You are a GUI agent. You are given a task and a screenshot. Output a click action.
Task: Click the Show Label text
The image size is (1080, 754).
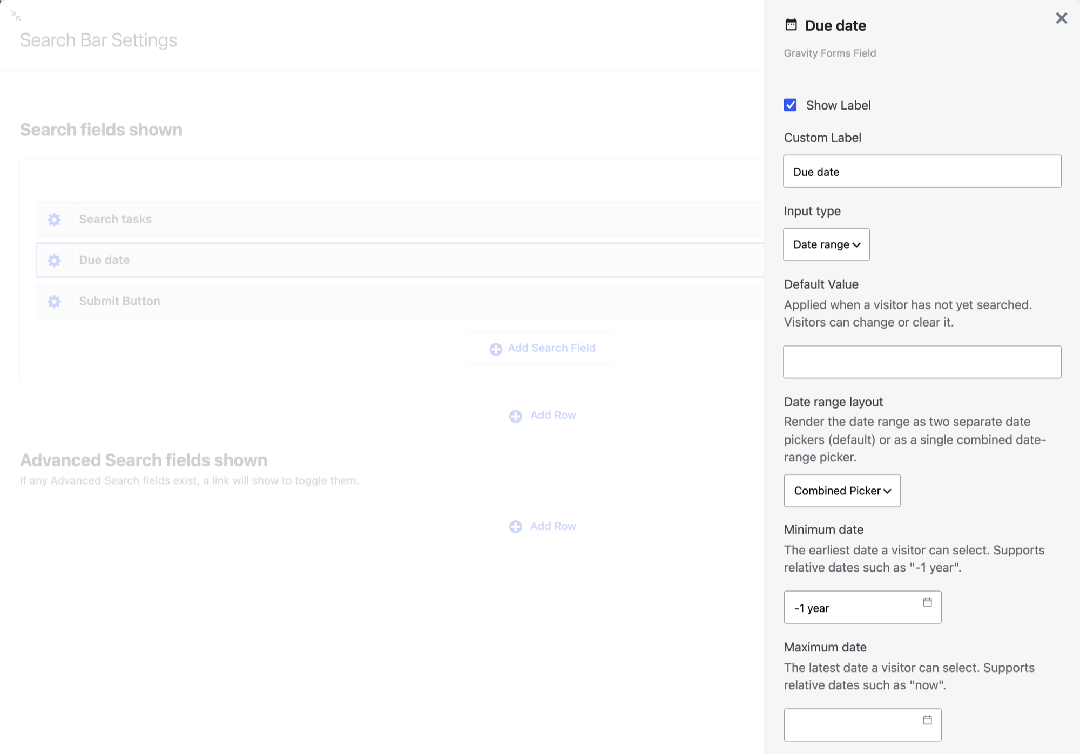click(x=838, y=105)
